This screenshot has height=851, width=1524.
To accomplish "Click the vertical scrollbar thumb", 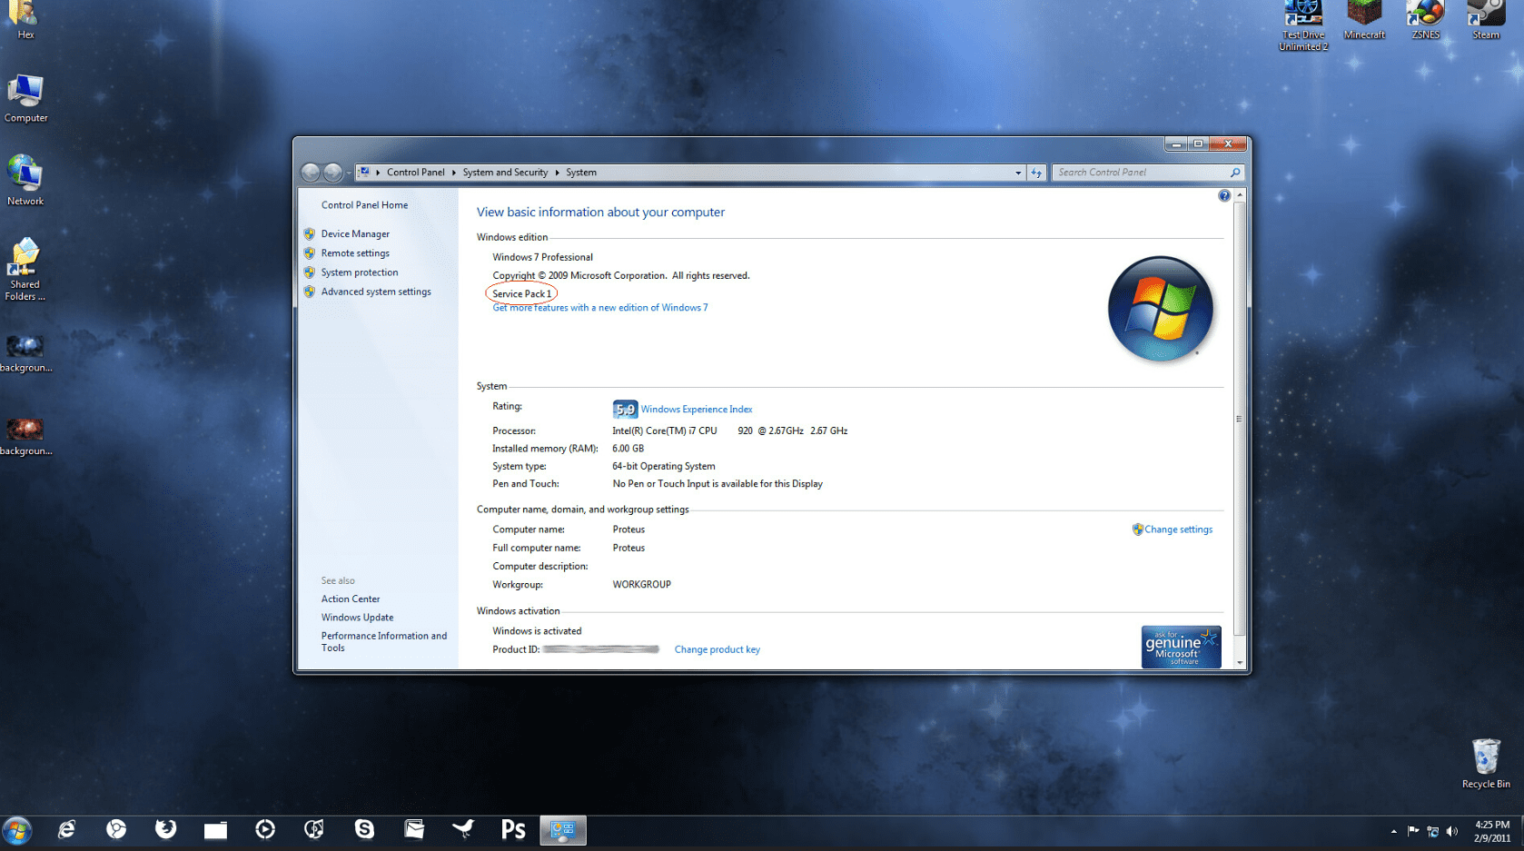I will coord(1240,419).
